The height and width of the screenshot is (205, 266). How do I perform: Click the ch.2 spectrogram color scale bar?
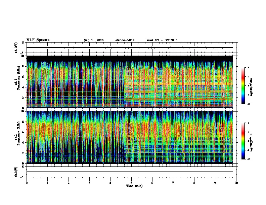click(x=243, y=141)
